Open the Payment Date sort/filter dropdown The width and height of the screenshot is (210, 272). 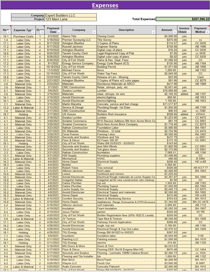pyautogui.click(x=59, y=32)
